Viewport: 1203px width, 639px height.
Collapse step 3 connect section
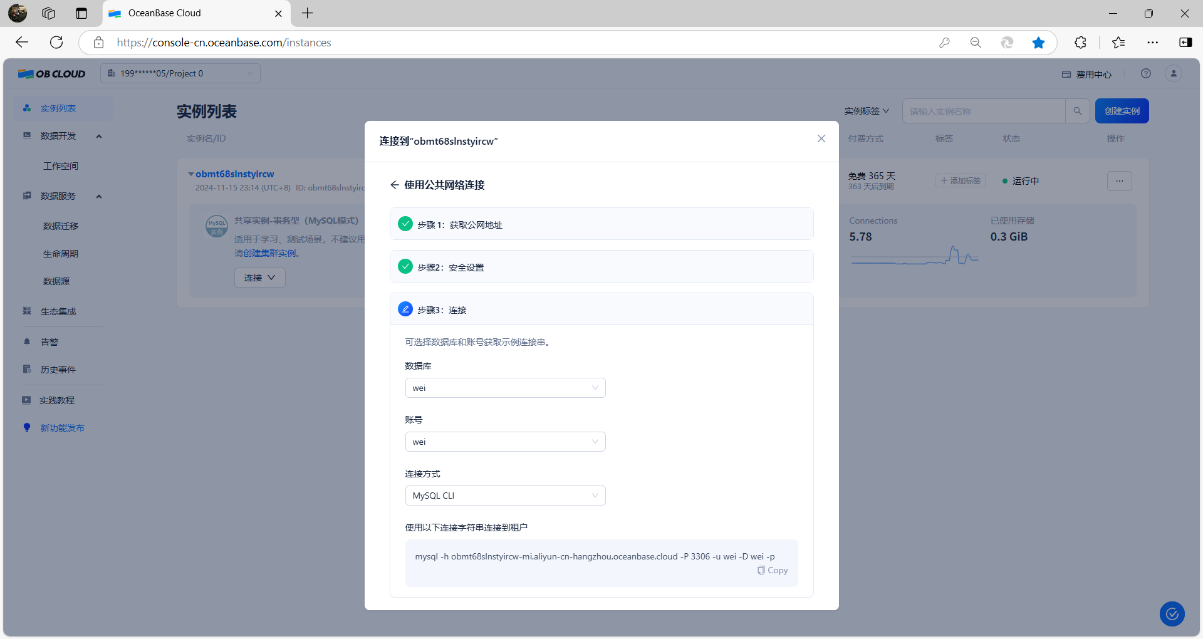(601, 309)
